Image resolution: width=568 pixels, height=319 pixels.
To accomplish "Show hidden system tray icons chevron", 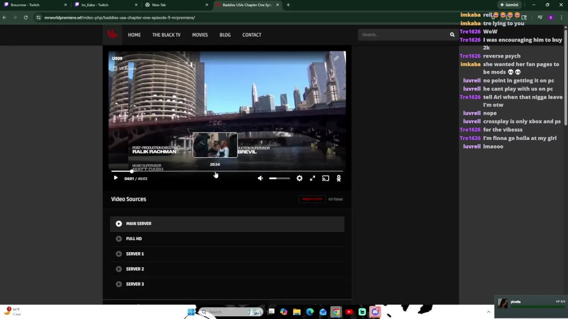I will (489, 312).
